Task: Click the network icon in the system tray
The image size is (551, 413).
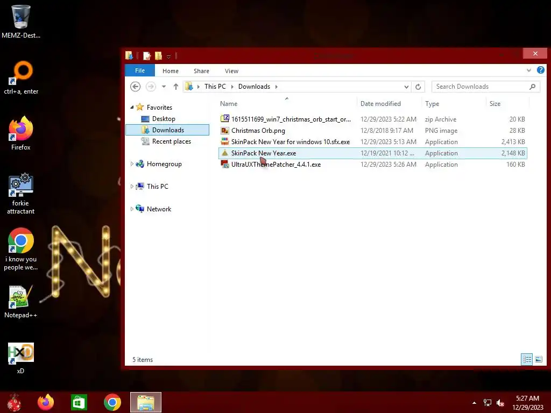Action: 488,403
